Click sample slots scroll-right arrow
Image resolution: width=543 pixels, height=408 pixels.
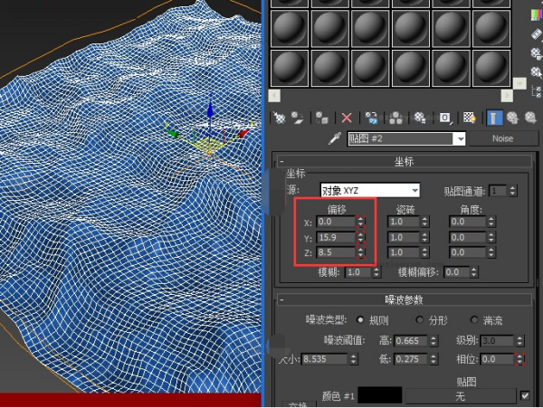point(507,96)
